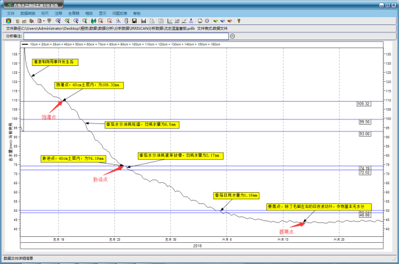
Task: Click the document page icon with dropdown
Action: click(x=40, y=21)
